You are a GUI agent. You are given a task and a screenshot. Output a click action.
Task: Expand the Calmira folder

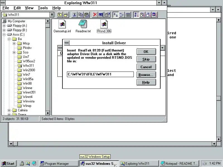pos(9,110)
